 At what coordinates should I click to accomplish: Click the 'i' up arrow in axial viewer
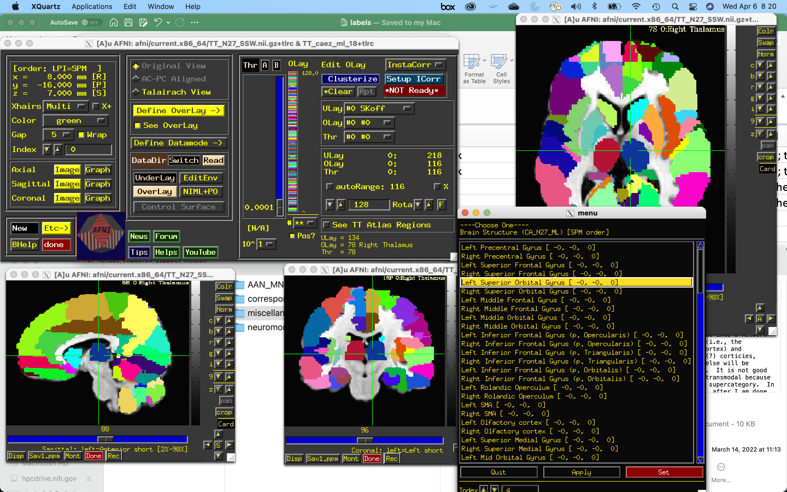770,109
